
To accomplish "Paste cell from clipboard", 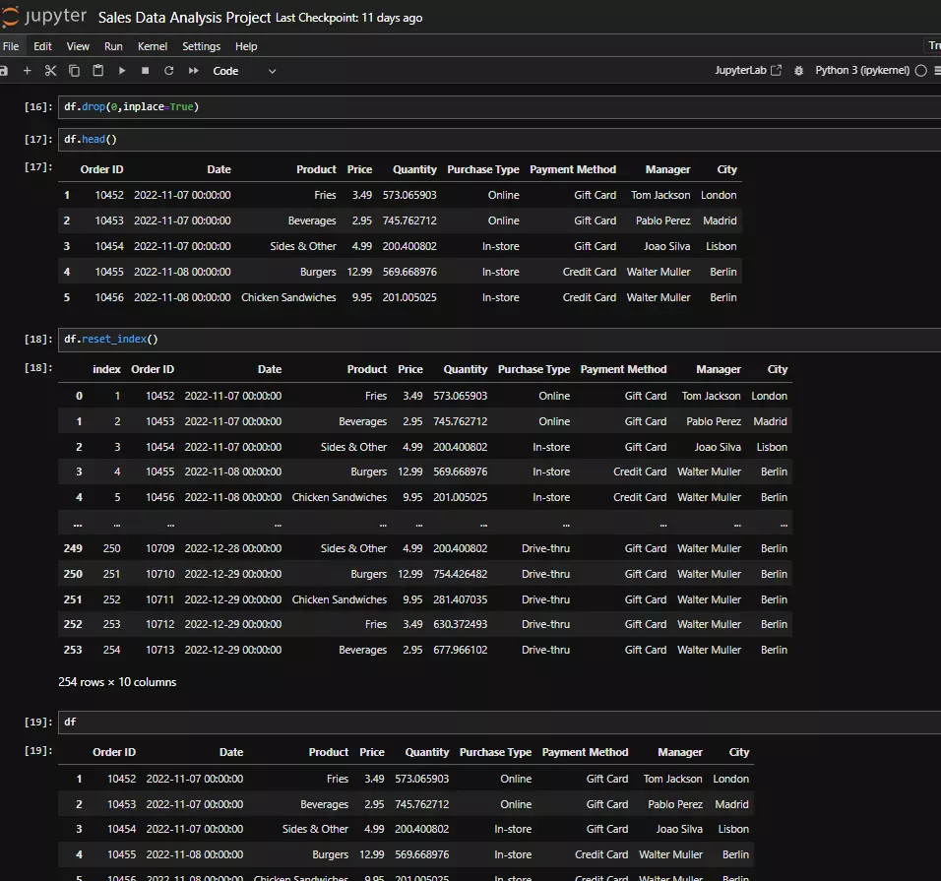I will click(98, 71).
